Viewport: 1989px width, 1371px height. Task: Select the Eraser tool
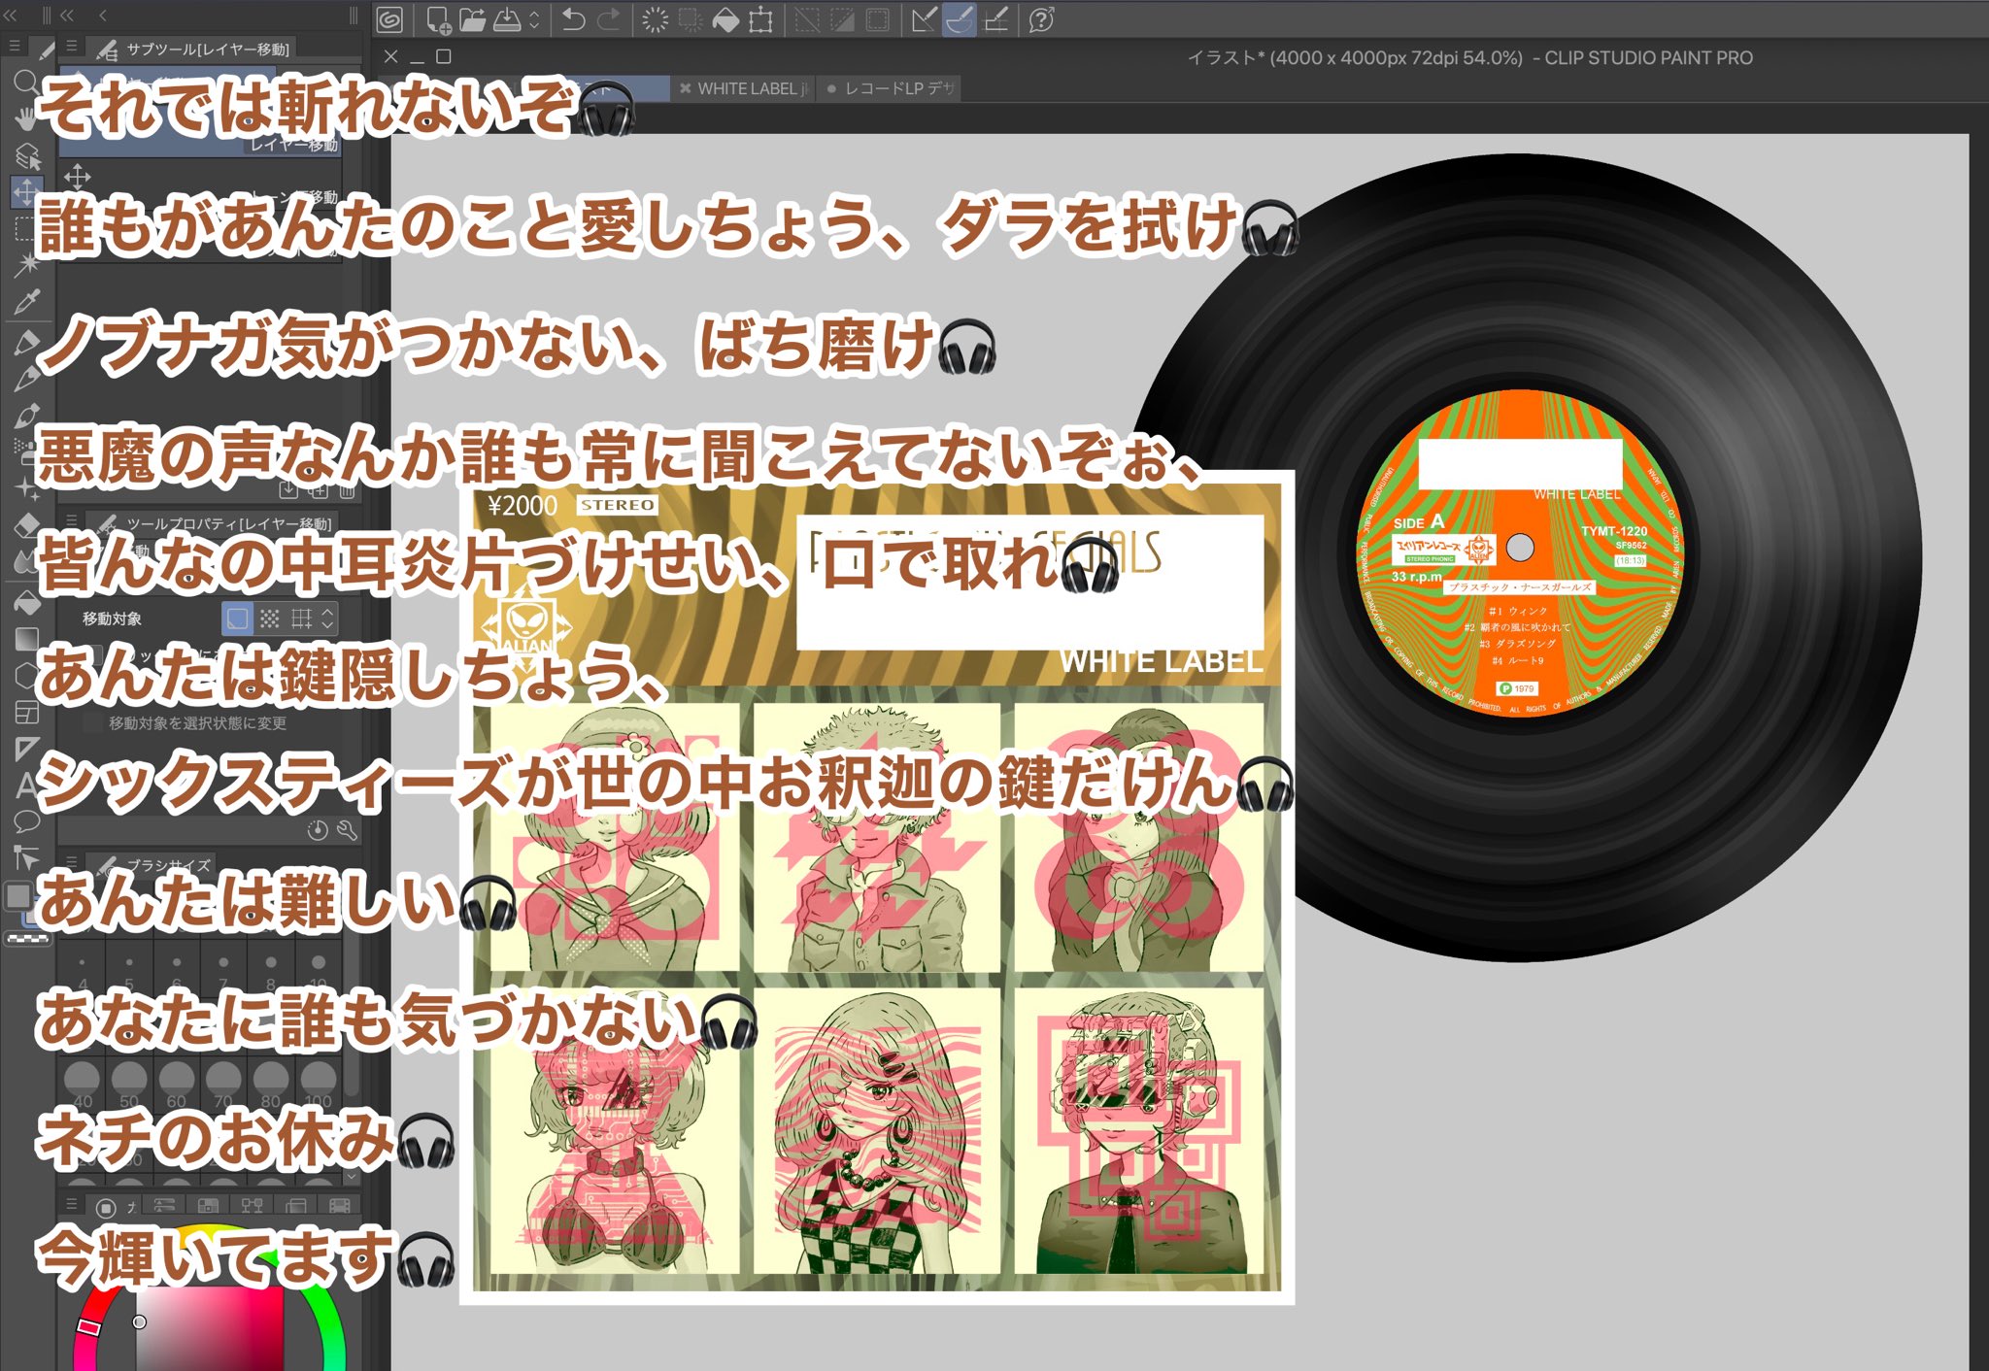[x=26, y=525]
